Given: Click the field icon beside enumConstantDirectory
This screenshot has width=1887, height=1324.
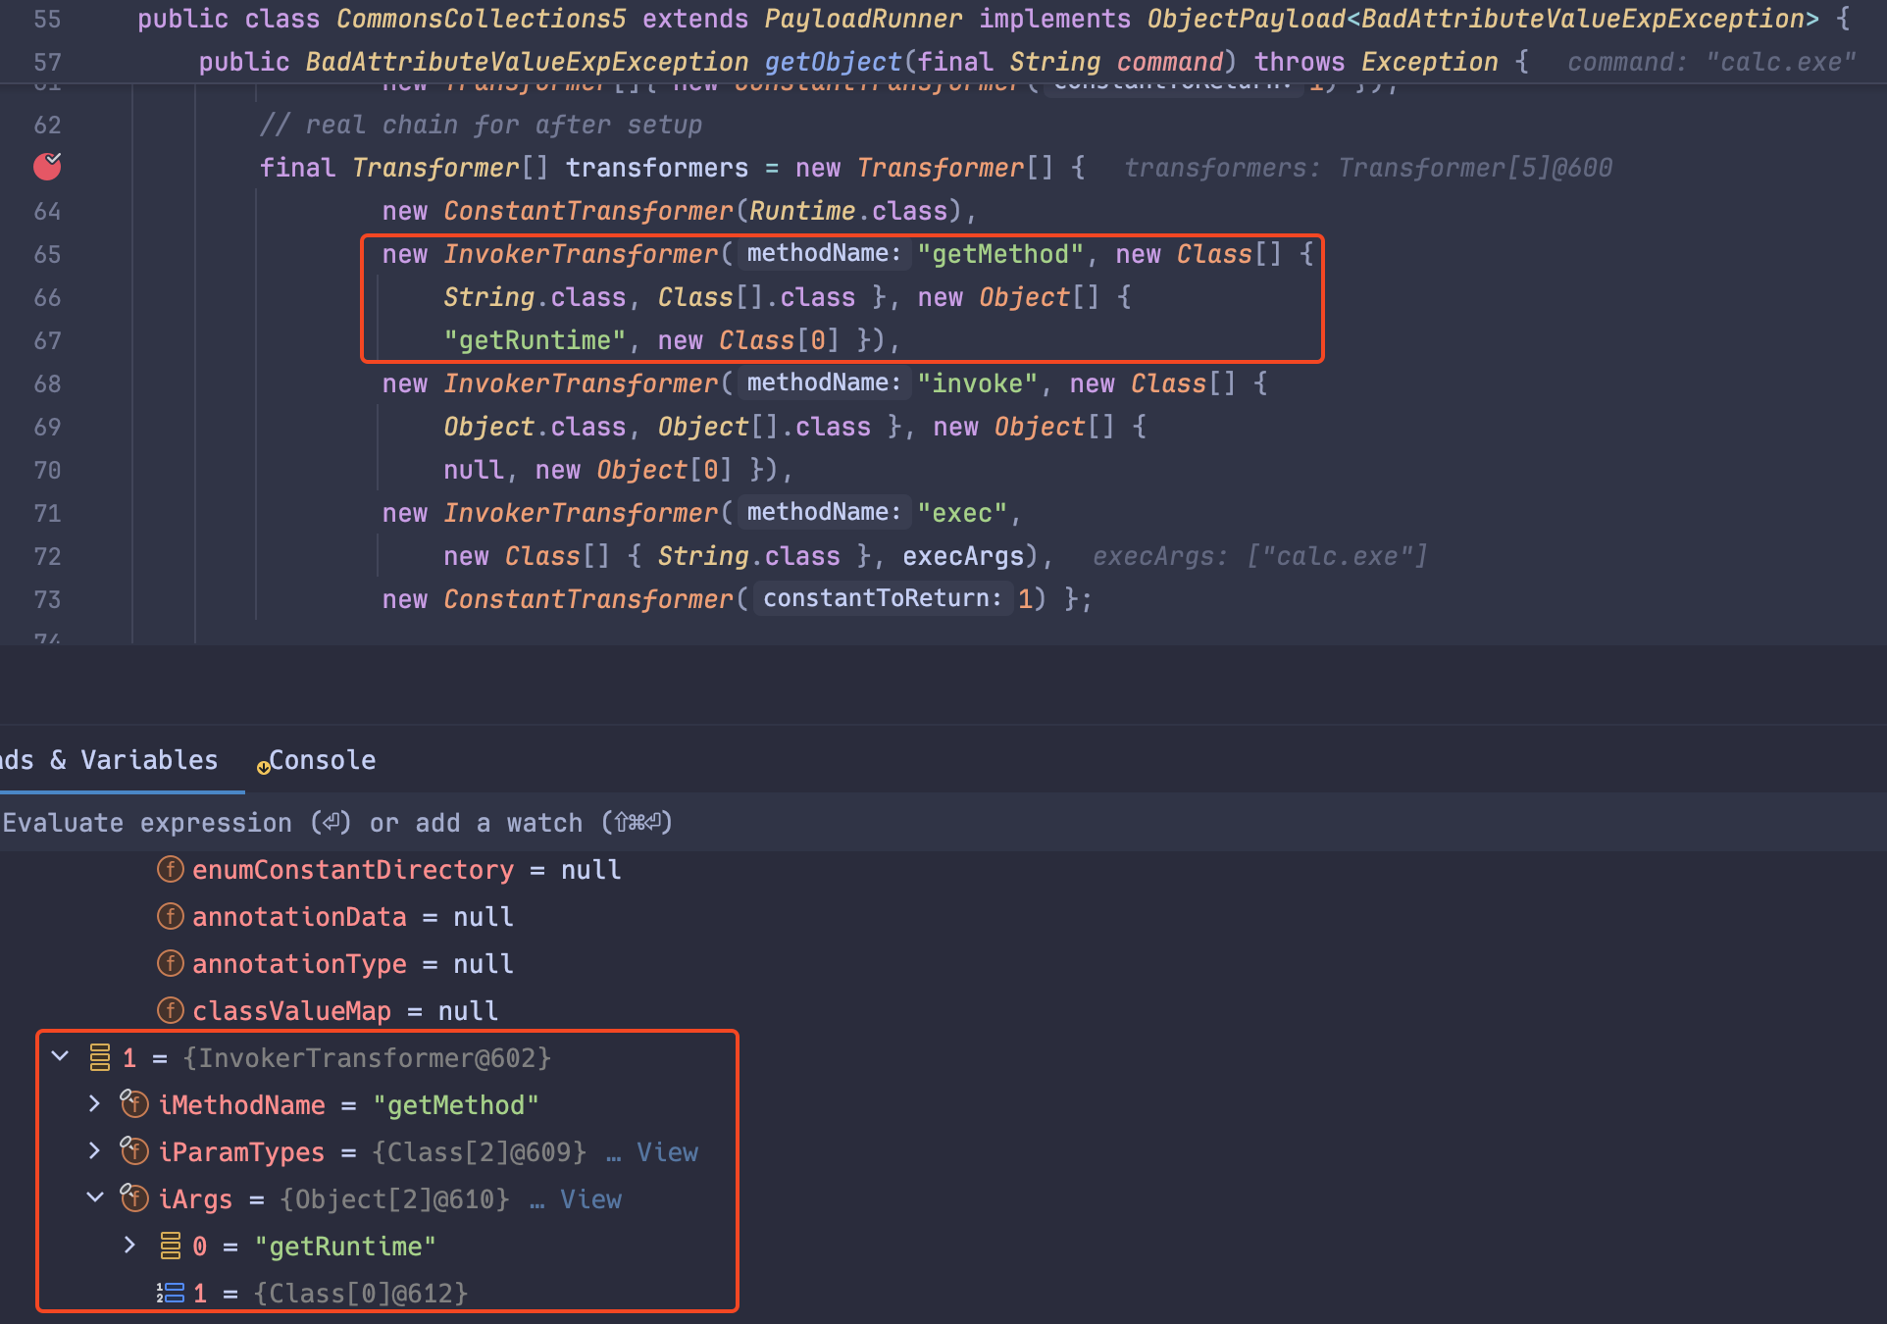Looking at the screenshot, I should [x=169, y=869].
